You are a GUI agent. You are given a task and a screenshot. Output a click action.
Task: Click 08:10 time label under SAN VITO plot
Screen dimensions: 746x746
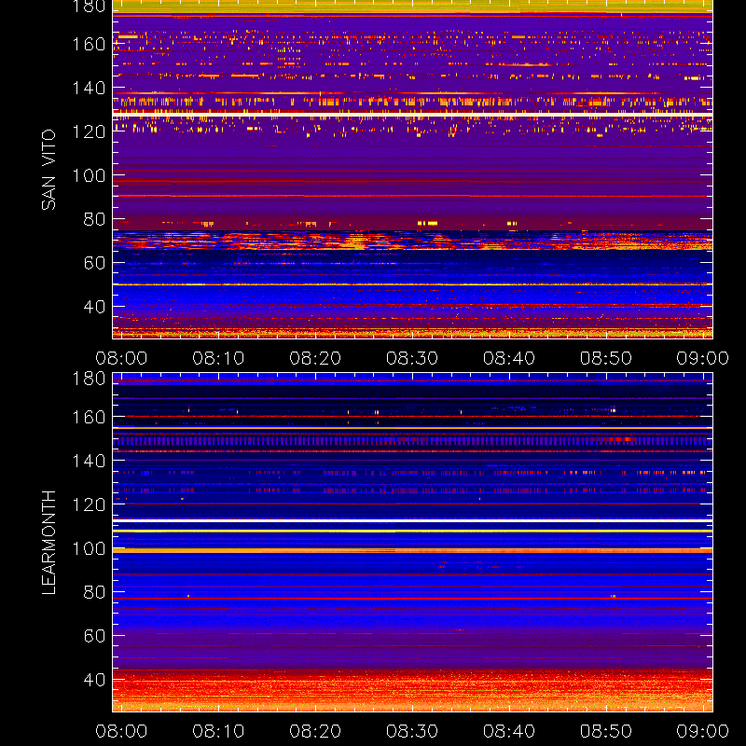point(218,358)
